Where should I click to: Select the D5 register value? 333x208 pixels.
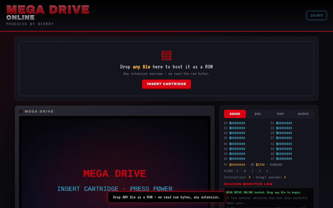click(x=284, y=133)
